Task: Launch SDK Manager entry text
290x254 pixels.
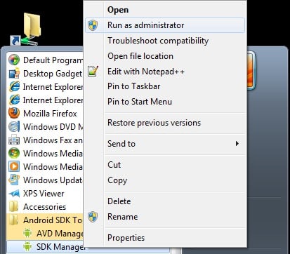Action: pos(60,247)
